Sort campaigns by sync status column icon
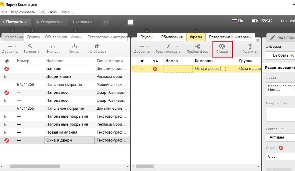The width and height of the screenshot is (295, 171). [7, 61]
